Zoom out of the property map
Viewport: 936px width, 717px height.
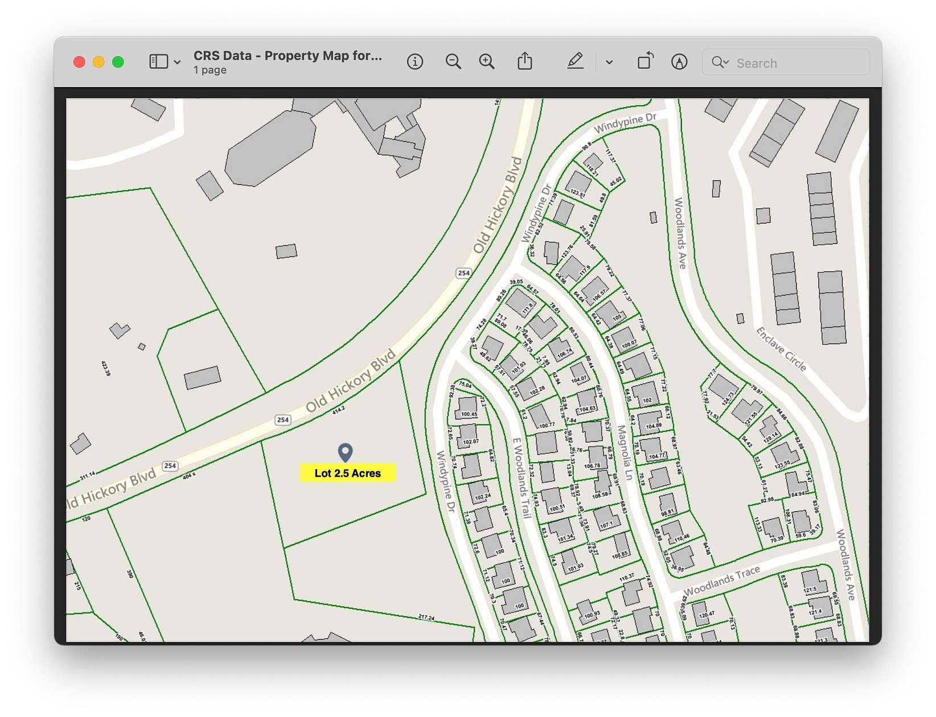coord(453,61)
